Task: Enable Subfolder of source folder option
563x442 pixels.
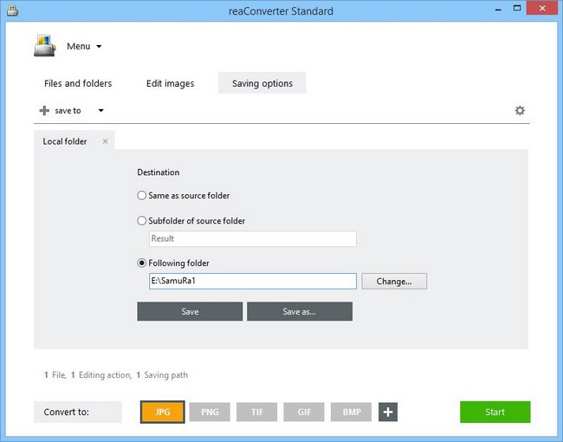Action: point(143,221)
